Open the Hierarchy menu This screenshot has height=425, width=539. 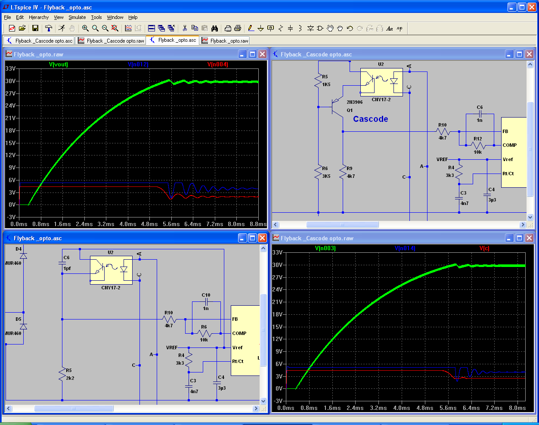tap(39, 17)
